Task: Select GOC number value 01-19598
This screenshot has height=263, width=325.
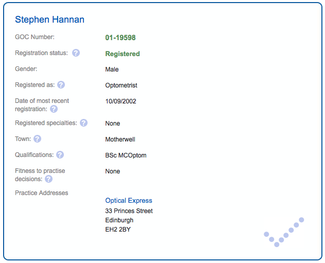Action: click(x=121, y=38)
